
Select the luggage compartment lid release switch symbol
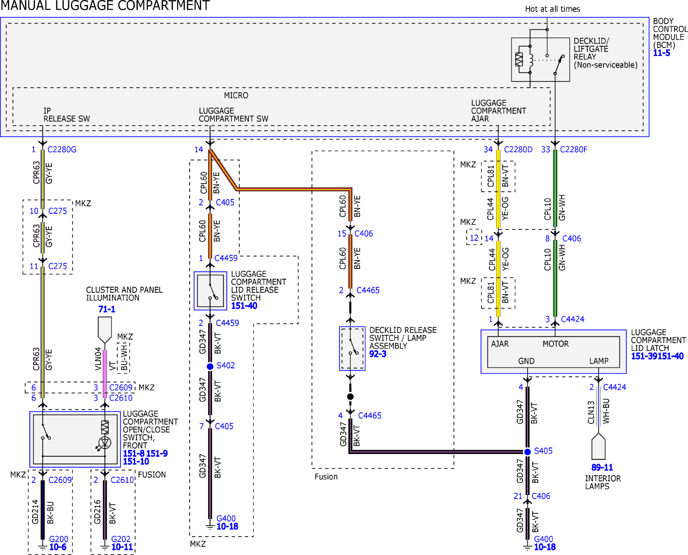210,291
